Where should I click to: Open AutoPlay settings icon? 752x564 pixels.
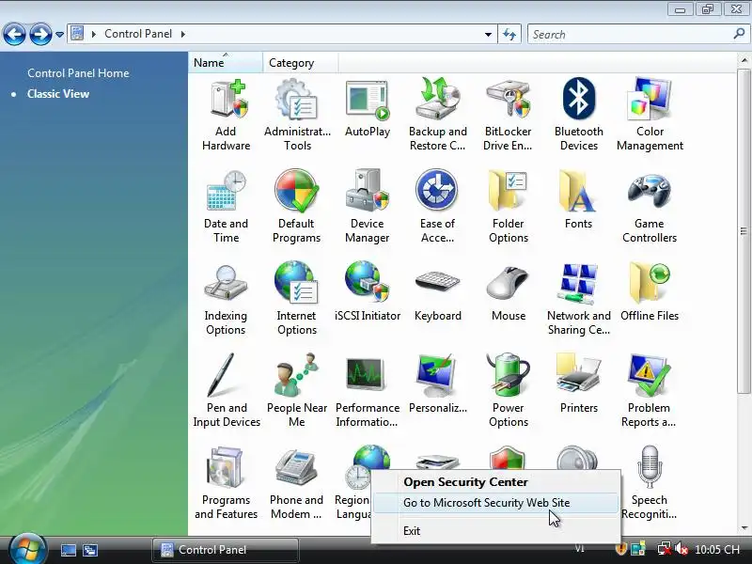click(x=368, y=109)
